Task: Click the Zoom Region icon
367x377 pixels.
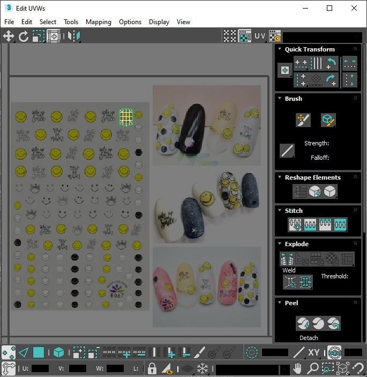Action: 327,368
